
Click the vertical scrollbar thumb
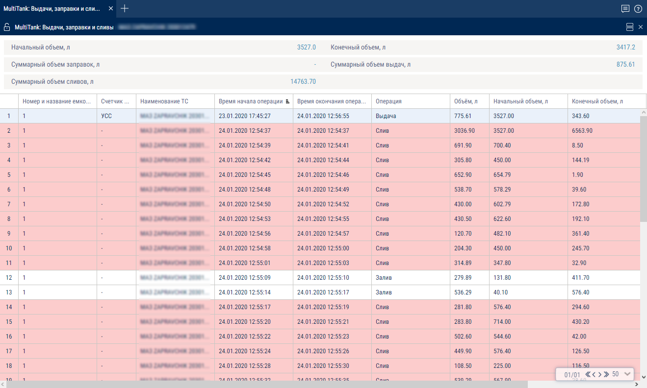click(x=643, y=168)
